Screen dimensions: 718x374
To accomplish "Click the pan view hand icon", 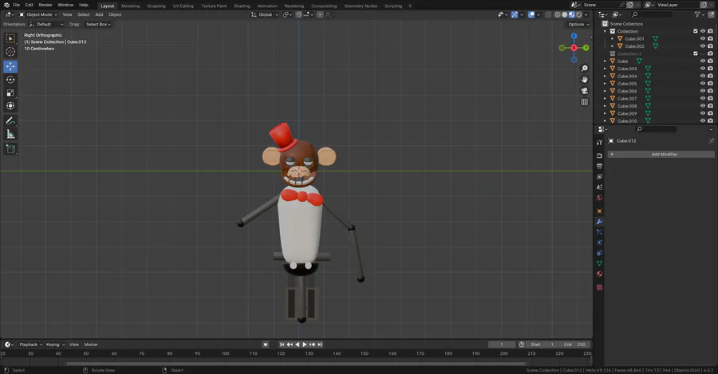I will [584, 80].
